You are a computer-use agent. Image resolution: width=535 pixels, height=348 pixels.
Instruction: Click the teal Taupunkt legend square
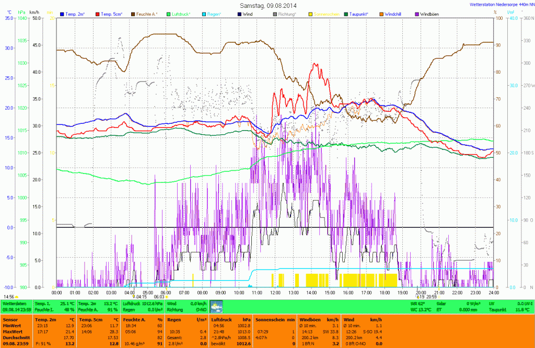pyautogui.click(x=346, y=14)
